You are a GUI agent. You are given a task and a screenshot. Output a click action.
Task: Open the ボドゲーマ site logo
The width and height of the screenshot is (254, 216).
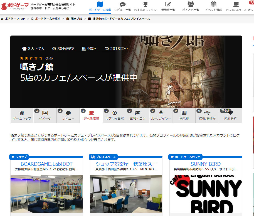pos(15,6)
